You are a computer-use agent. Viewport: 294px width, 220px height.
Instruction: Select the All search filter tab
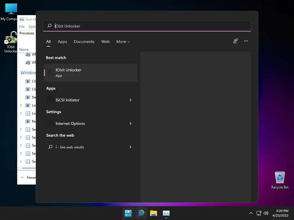point(48,42)
